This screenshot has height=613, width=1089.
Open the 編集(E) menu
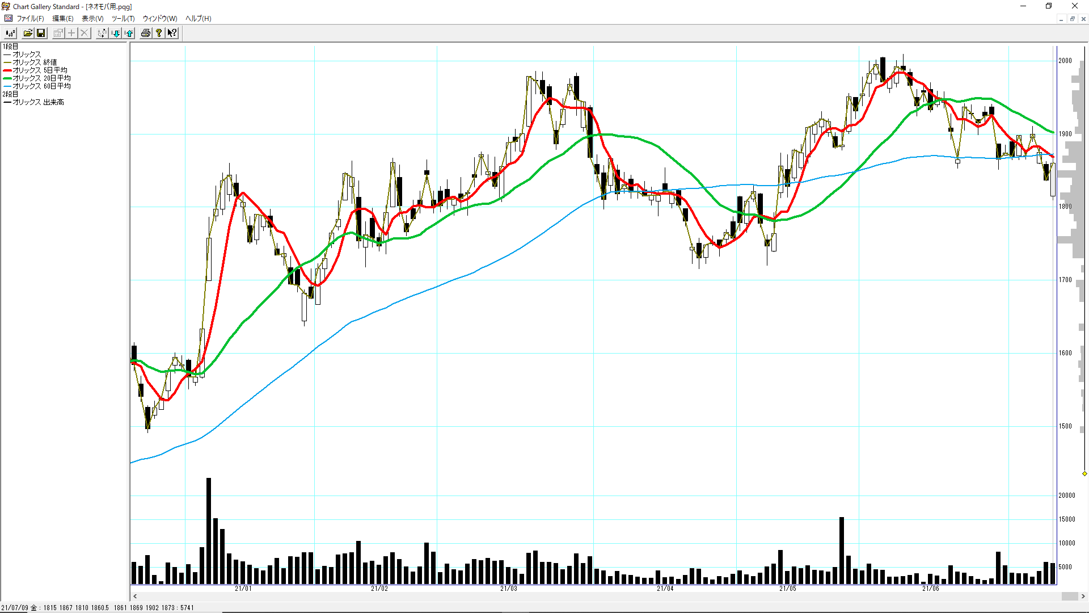point(63,19)
